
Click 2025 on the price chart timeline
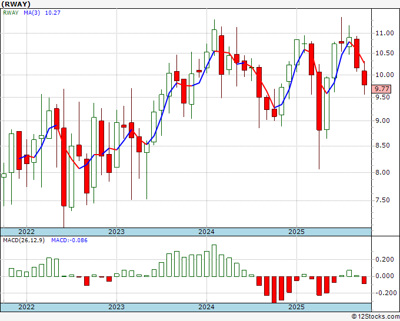[x=296, y=232]
